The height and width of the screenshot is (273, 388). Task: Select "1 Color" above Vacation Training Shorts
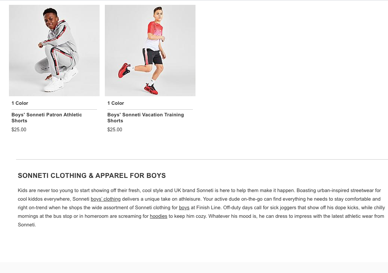[116, 103]
